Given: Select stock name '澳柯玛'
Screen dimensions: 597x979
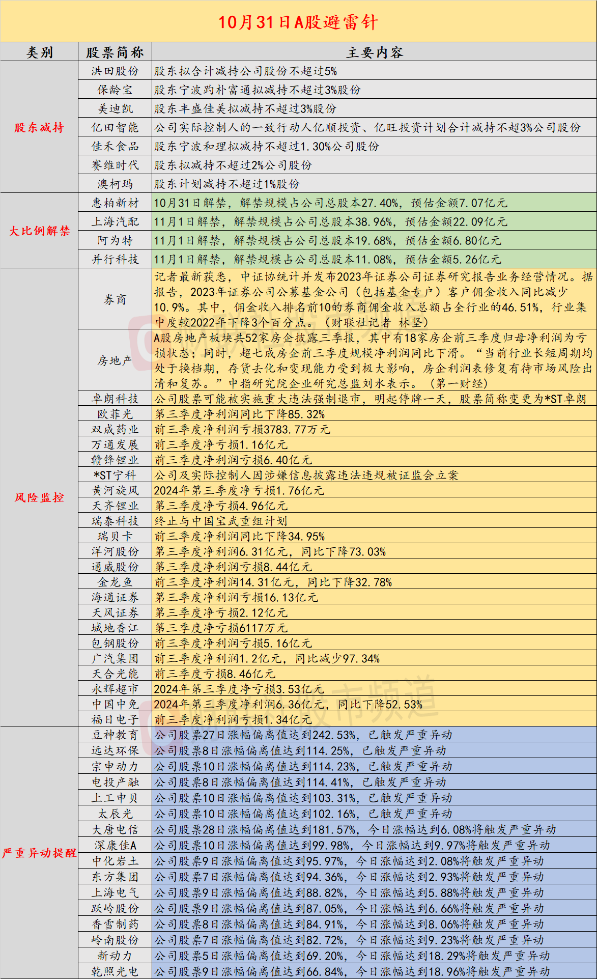Looking at the screenshot, I should [115, 184].
